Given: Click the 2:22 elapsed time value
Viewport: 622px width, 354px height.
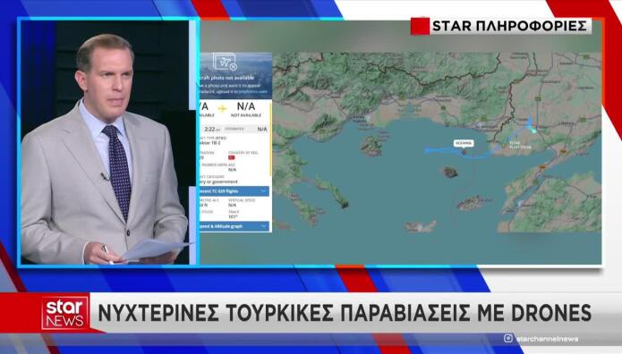Looking at the screenshot, I should 209,130.
